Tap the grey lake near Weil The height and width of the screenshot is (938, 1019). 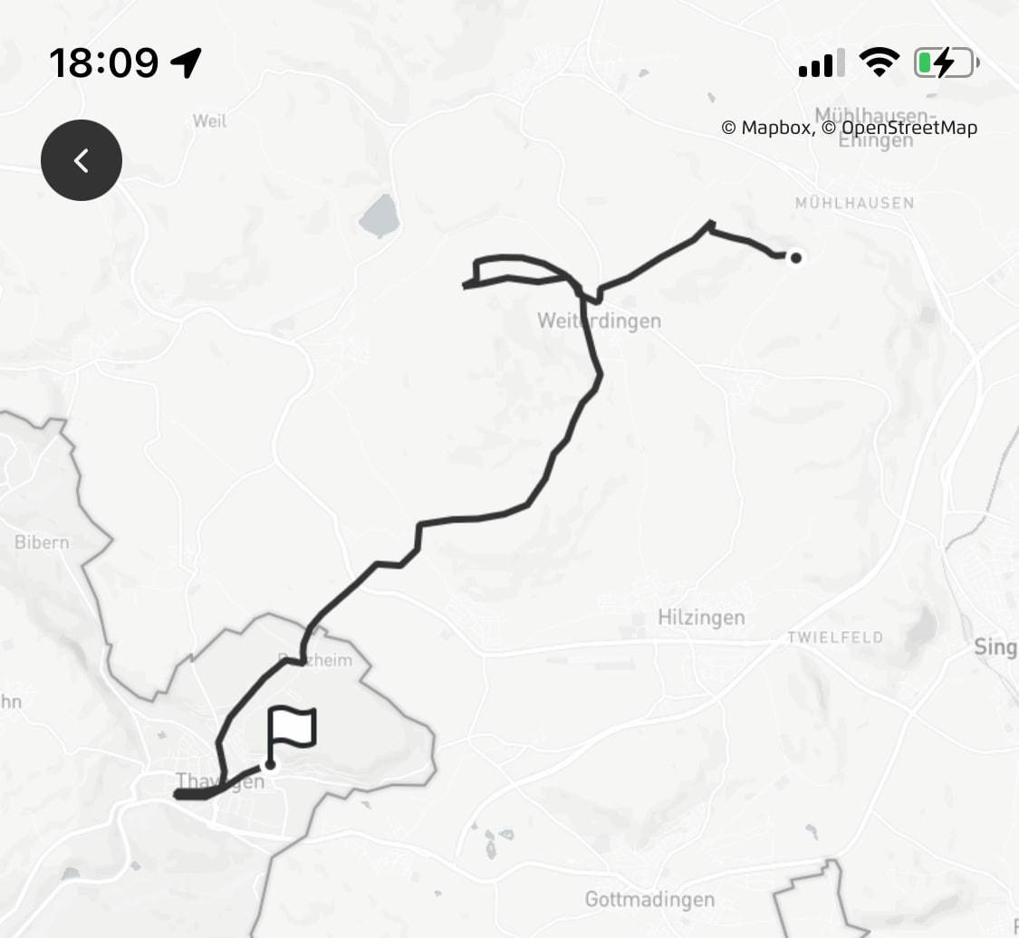pos(380,216)
